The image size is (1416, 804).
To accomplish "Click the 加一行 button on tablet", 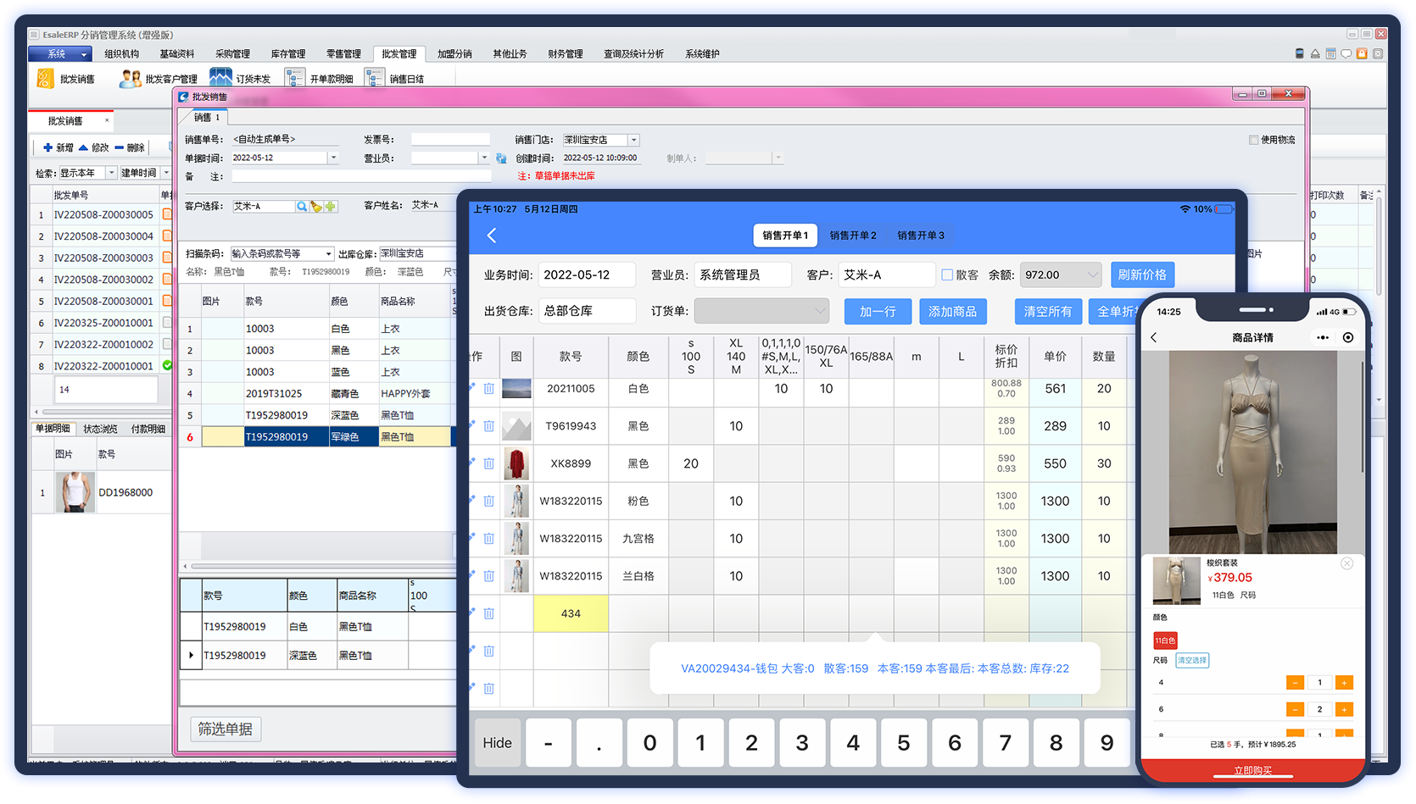I will 878,312.
